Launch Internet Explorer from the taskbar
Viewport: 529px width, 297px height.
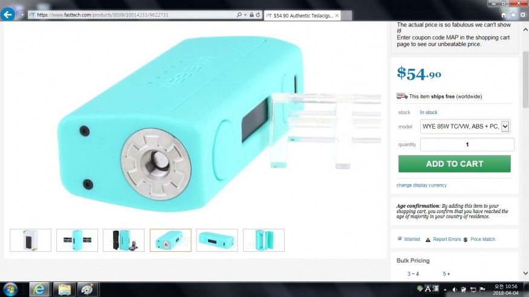[x=39, y=289]
